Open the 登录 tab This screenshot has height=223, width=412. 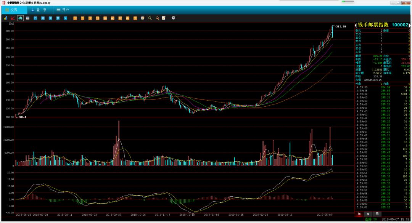(39, 10)
